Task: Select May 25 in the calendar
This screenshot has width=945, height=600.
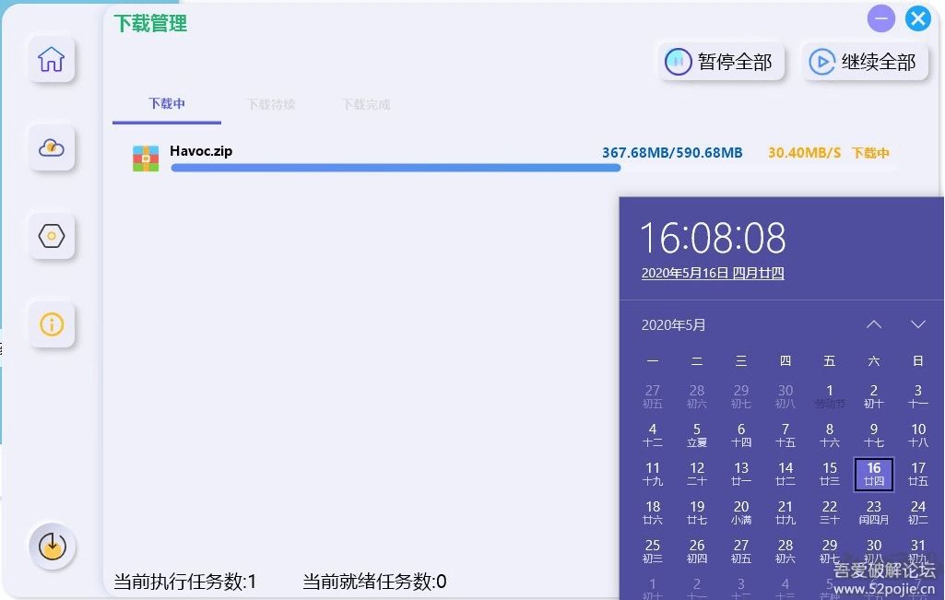Action: click(x=653, y=551)
